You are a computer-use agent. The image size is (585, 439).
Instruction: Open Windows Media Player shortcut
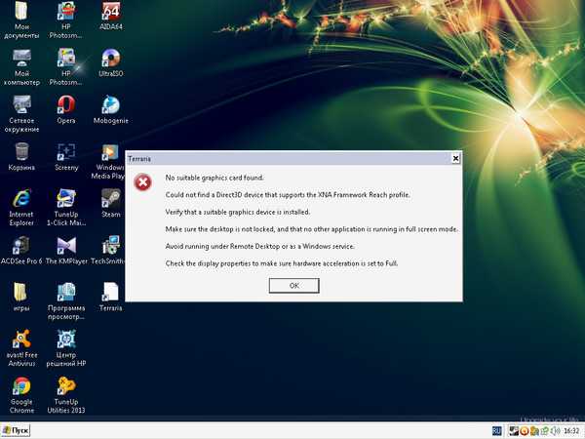tap(108, 161)
